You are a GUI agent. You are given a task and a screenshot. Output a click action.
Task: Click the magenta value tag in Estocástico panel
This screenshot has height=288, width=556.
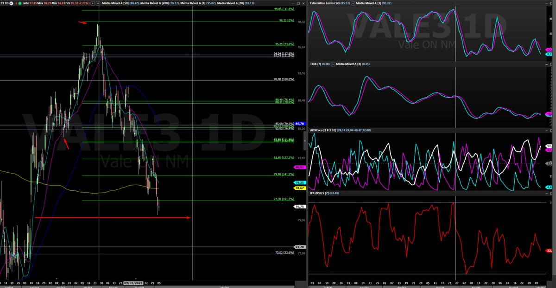[549, 50]
